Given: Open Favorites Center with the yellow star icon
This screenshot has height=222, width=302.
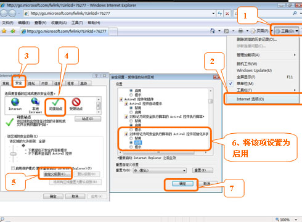Looking at the screenshot, I should (4, 31).
